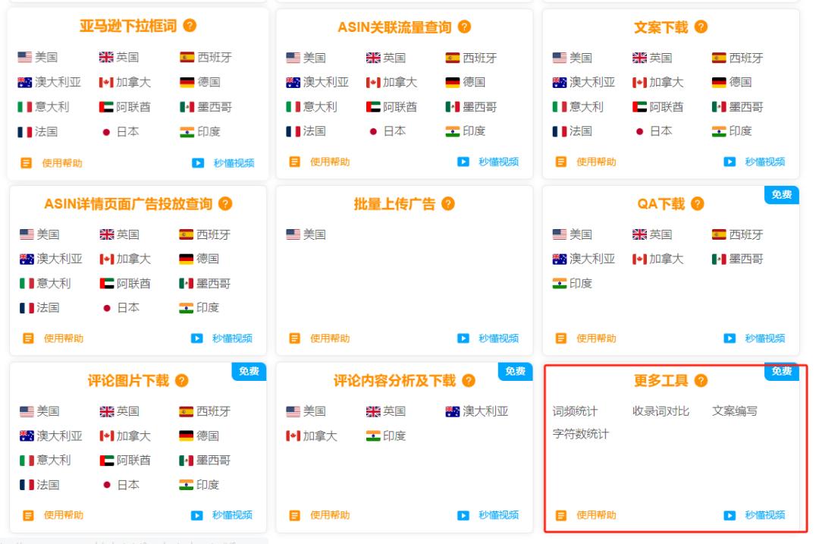
Task: Click help icon beside 文案下载 title
Action: pos(701,27)
